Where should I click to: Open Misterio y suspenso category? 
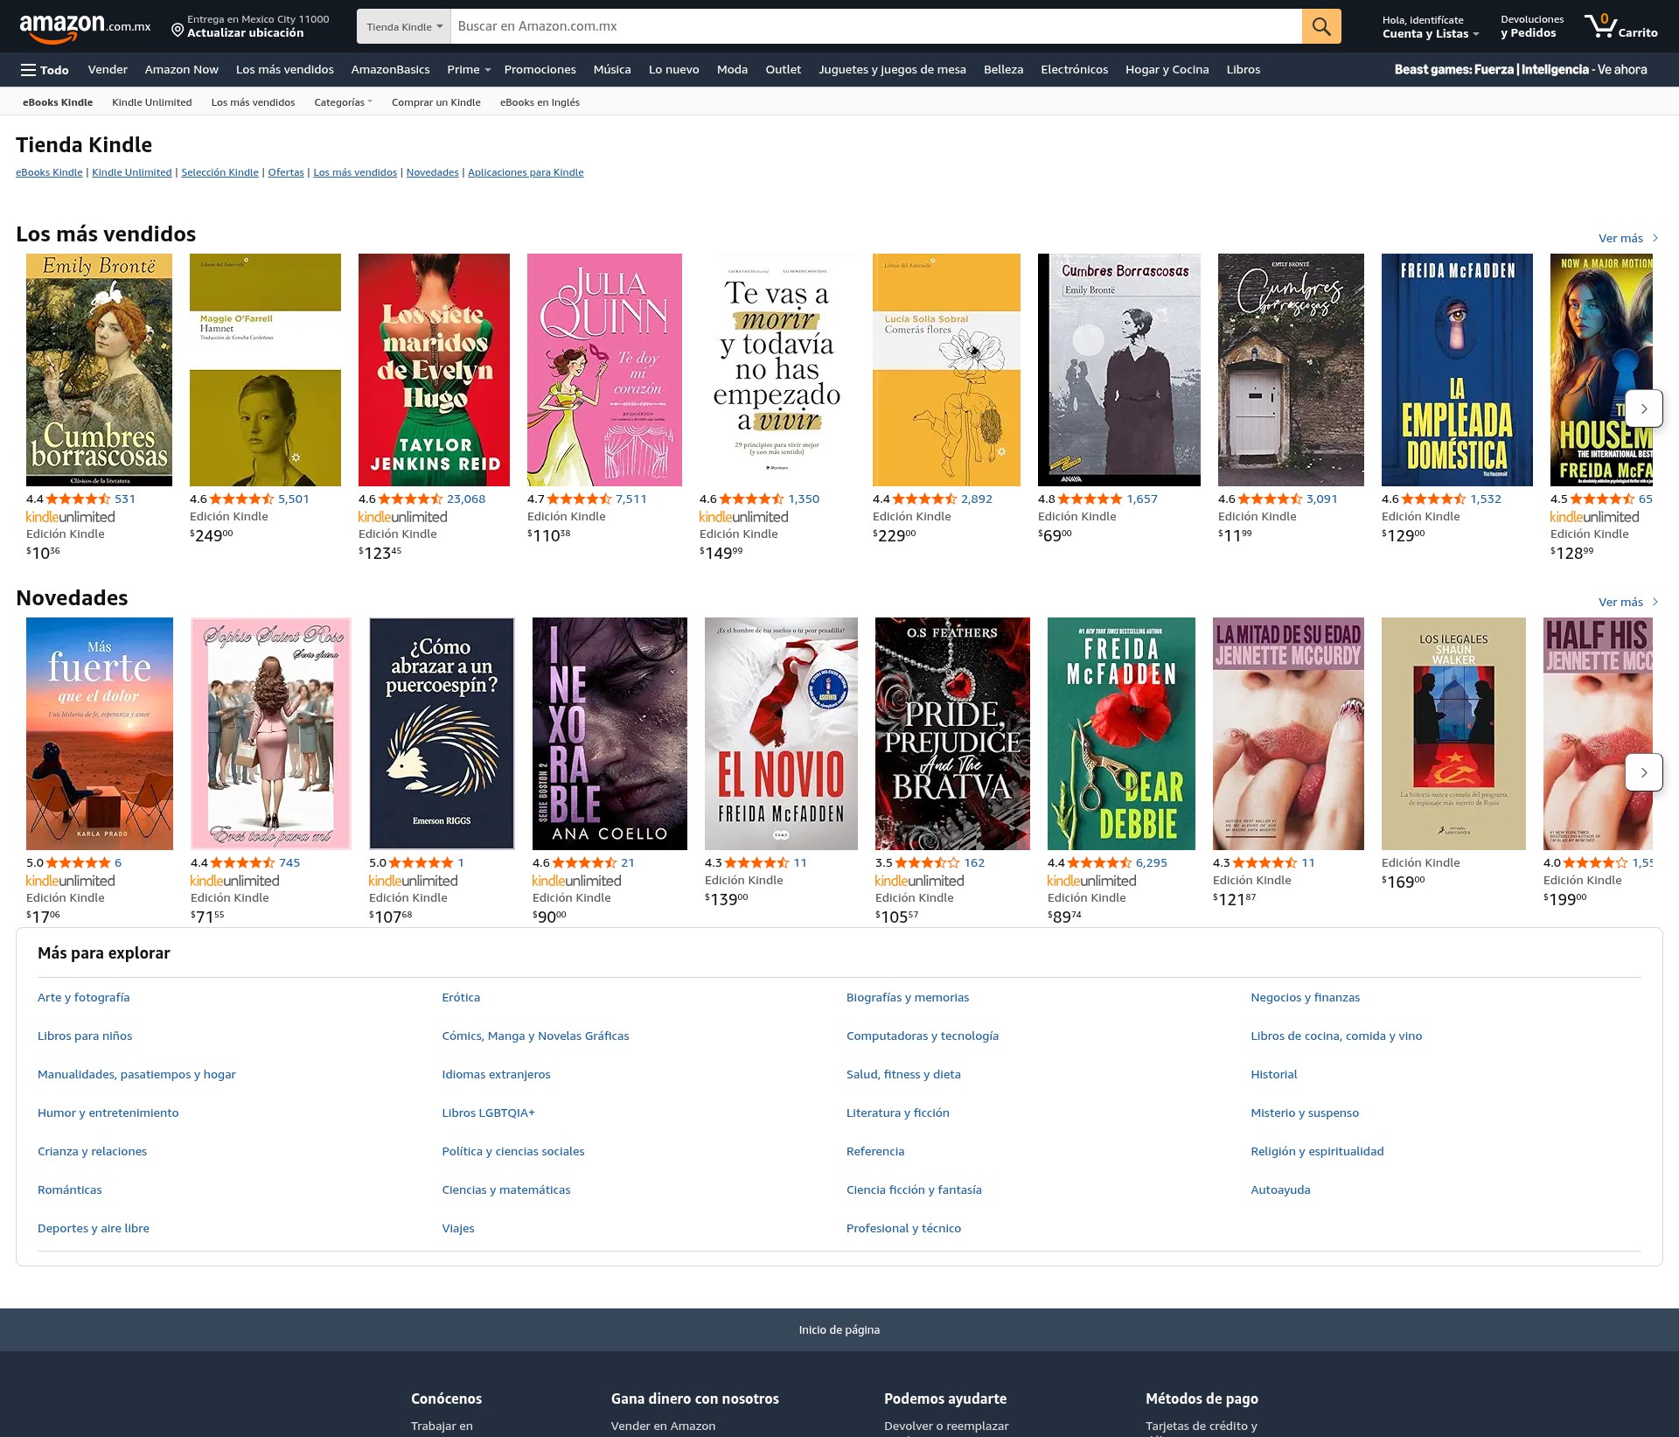pos(1305,1113)
